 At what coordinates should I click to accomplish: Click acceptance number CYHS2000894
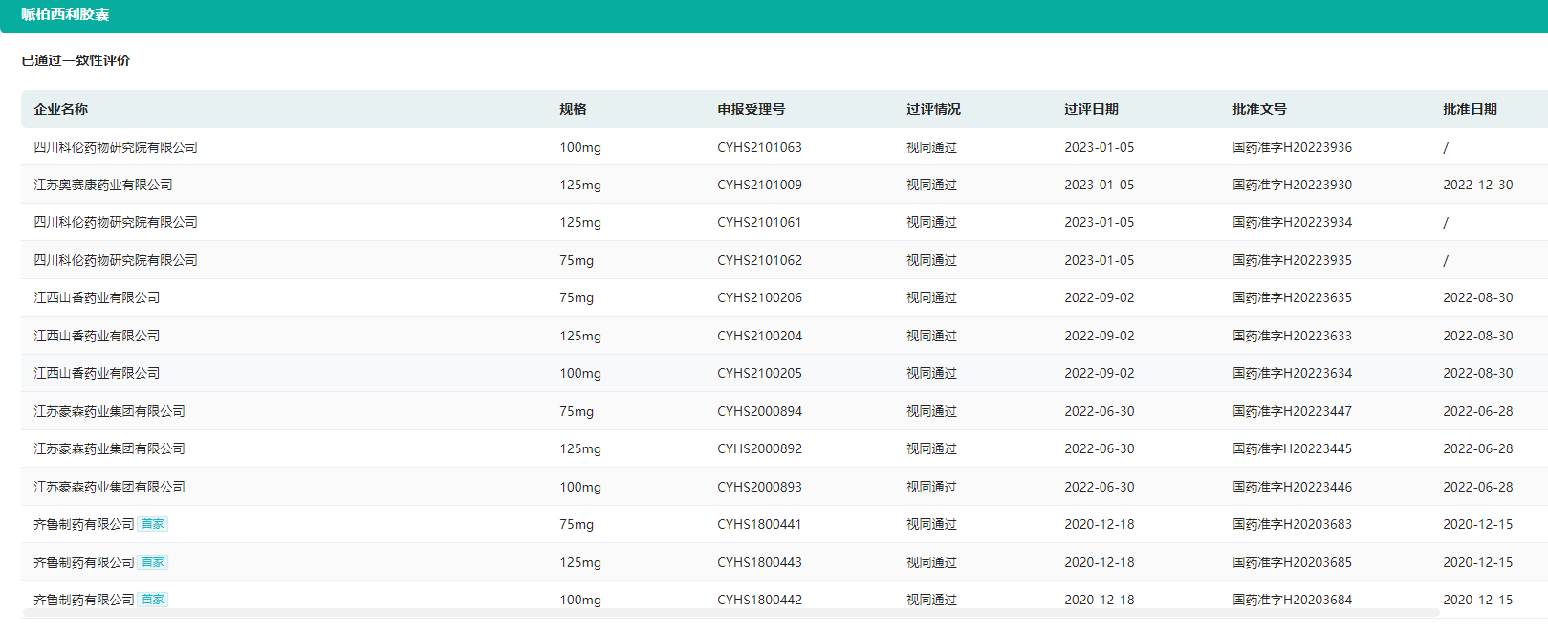coord(759,411)
